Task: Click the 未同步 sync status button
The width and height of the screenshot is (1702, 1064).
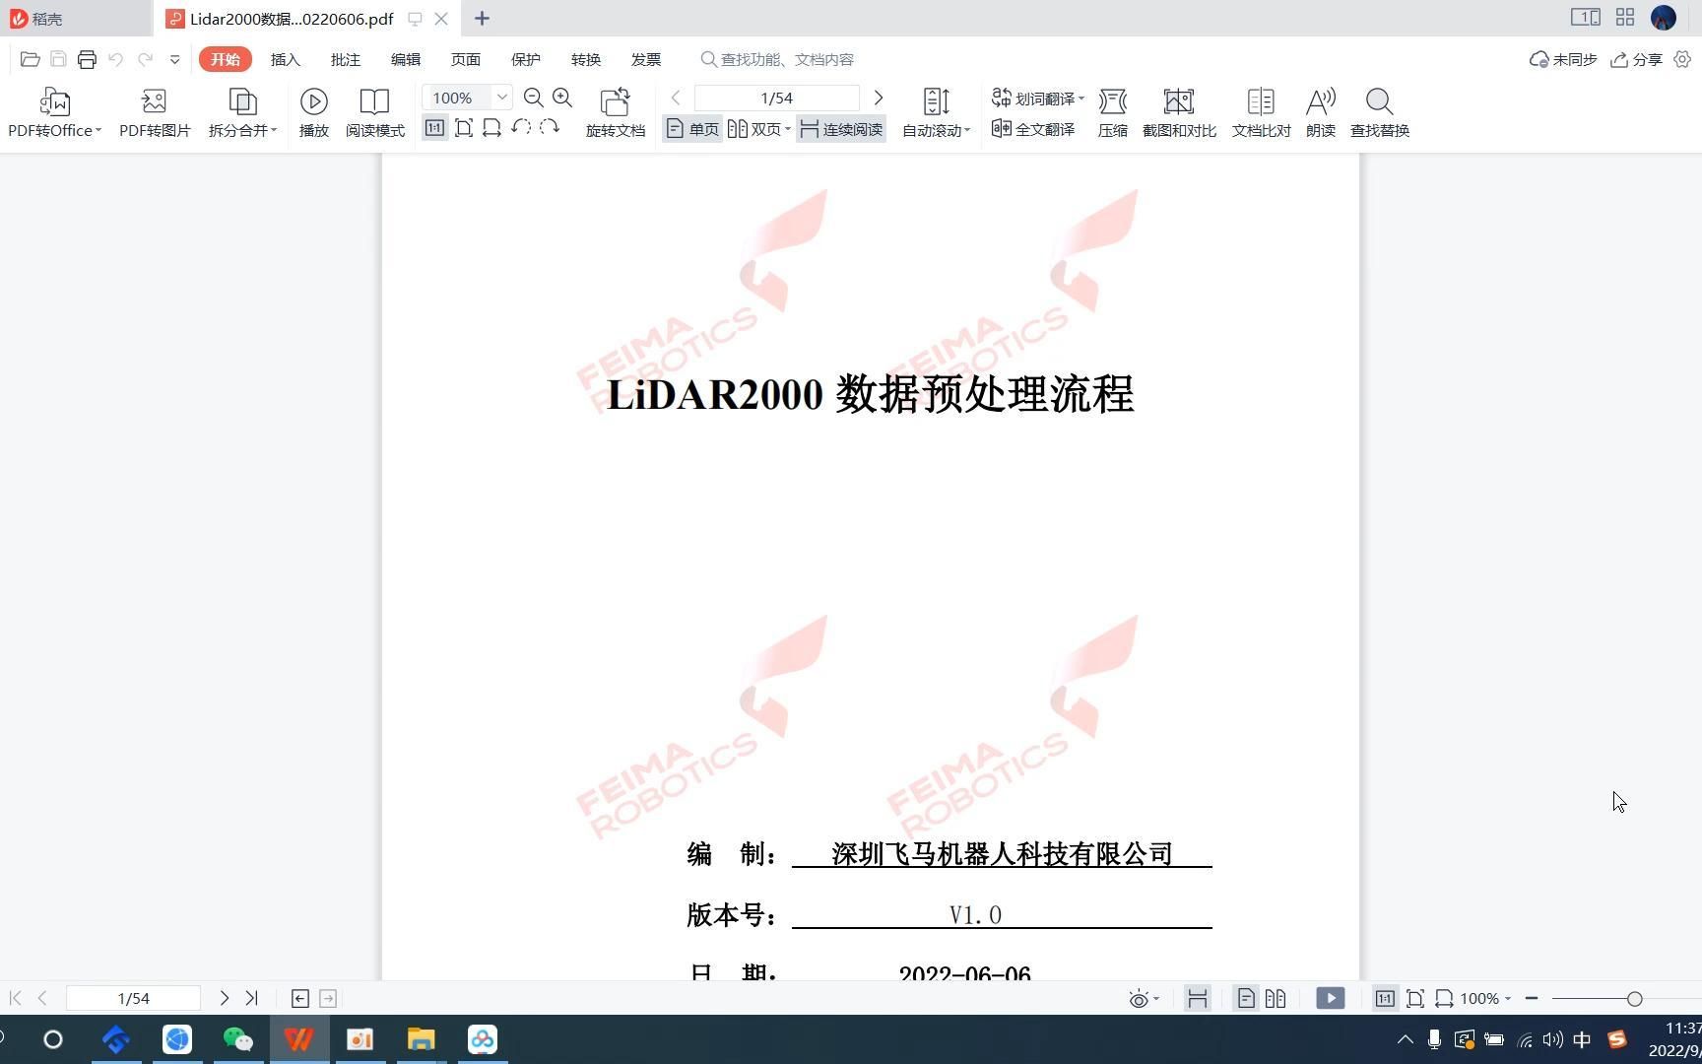Action: pos(1563,59)
